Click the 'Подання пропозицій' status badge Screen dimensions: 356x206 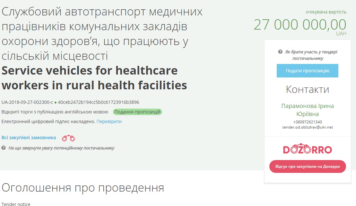pos(138,112)
